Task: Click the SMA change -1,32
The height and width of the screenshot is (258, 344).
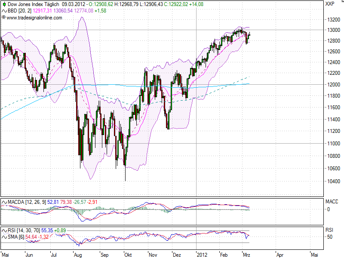Action: click(x=43, y=237)
